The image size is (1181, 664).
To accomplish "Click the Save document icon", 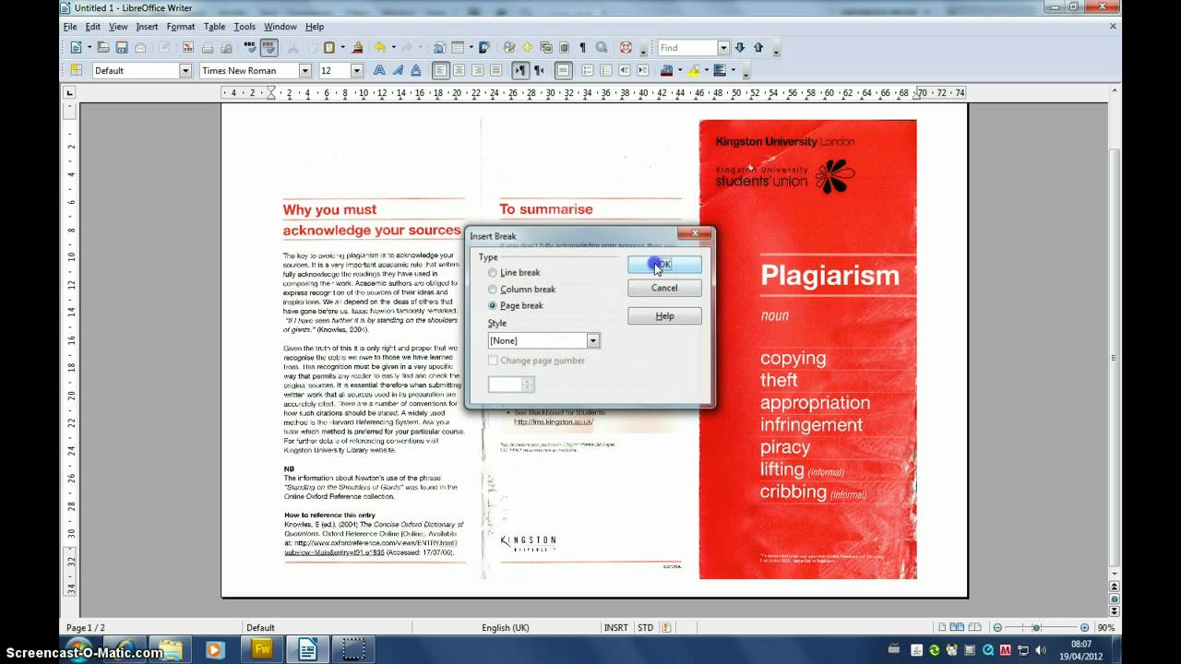I will pos(122,48).
